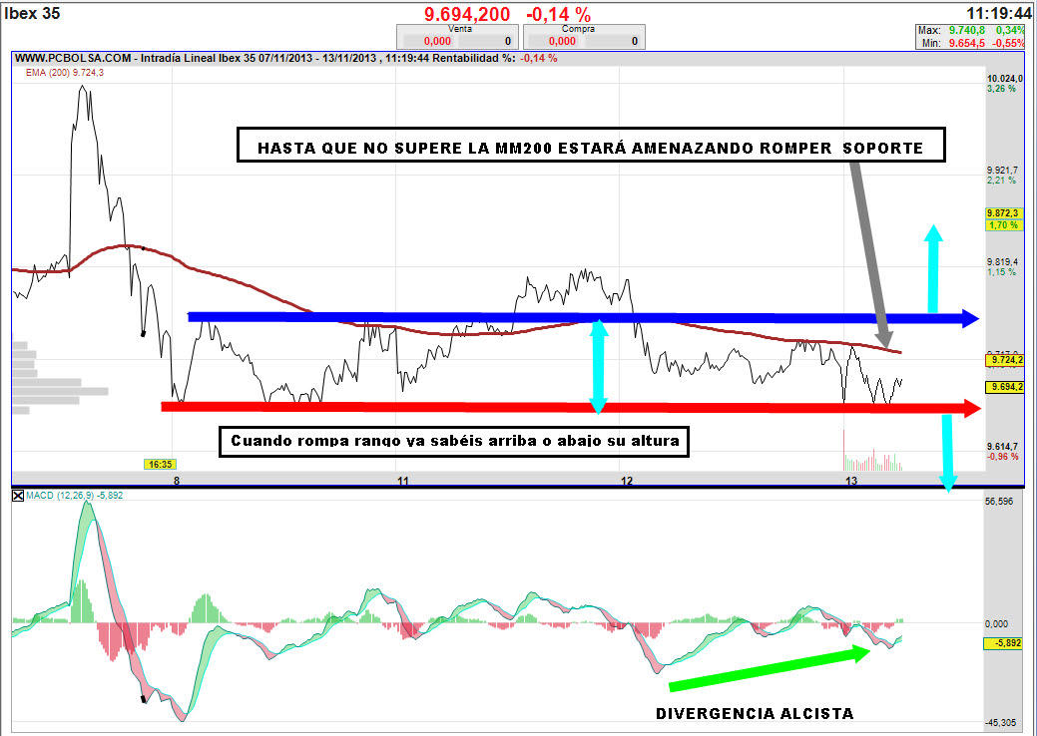The height and width of the screenshot is (736, 1037).
Task: Click the yellow 9.694,2 current price tag
Action: pyautogui.click(x=1006, y=387)
